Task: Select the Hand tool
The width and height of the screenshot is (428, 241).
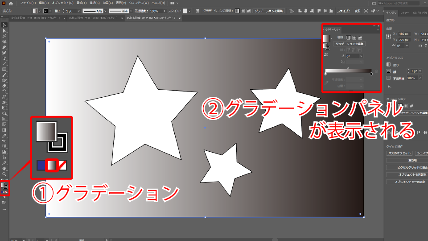Action: tap(4, 169)
